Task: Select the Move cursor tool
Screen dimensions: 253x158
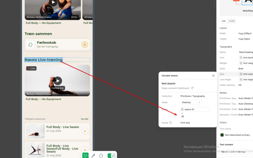Action: [x=85, y=155]
